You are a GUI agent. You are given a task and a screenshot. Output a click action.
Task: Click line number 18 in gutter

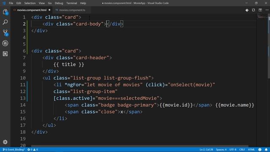tap(23, 132)
